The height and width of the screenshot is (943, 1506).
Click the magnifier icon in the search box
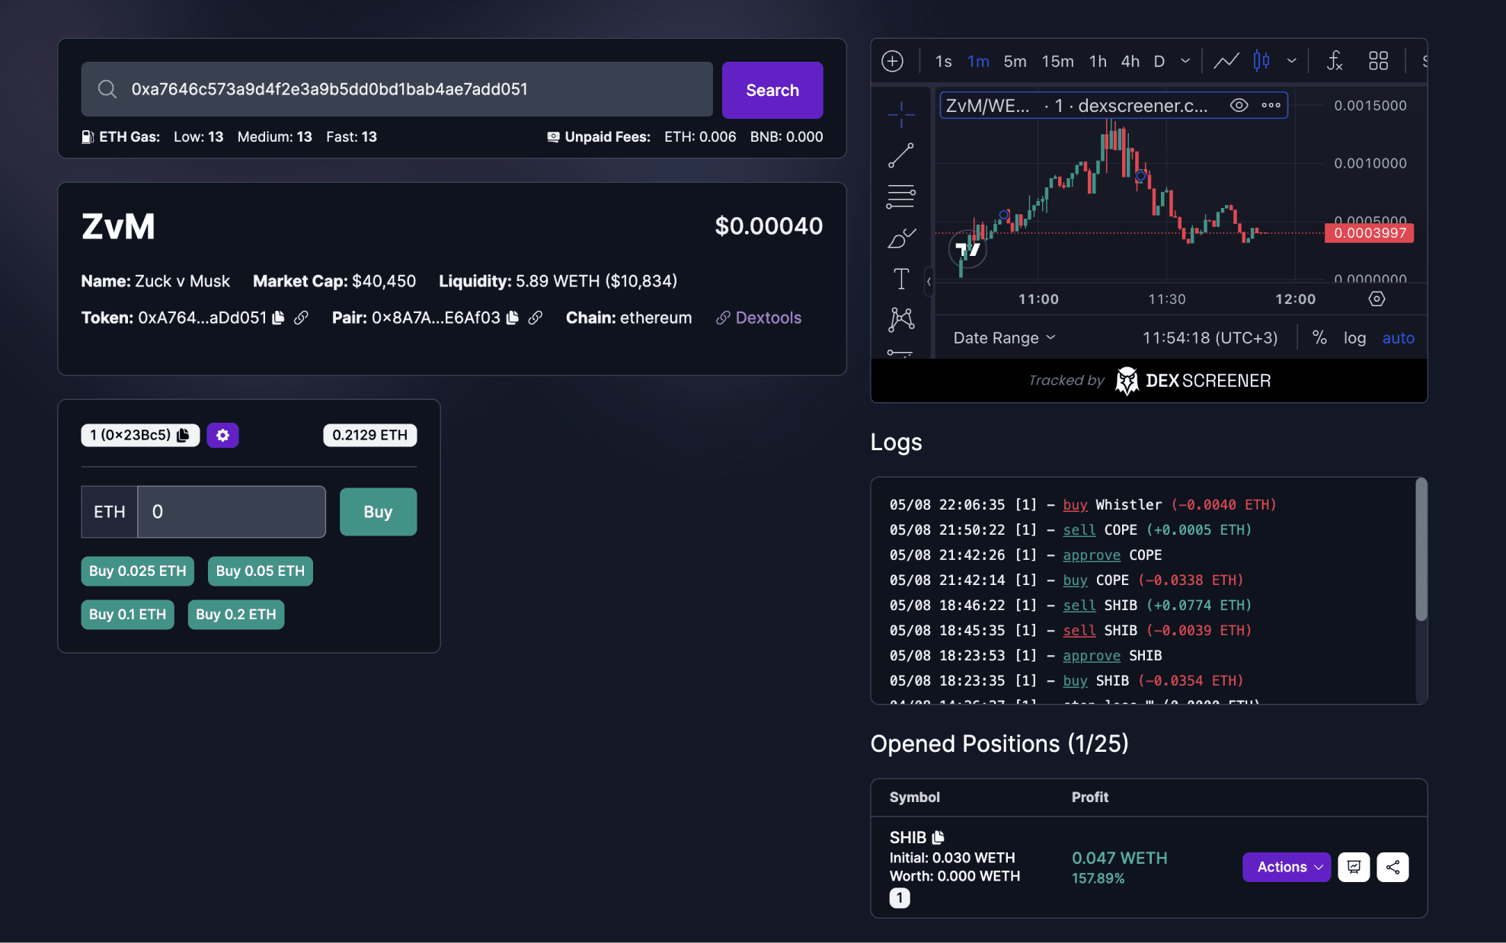click(x=107, y=89)
